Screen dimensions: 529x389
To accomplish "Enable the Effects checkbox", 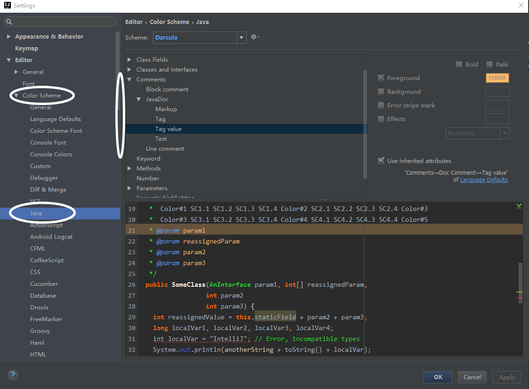I will (x=381, y=119).
